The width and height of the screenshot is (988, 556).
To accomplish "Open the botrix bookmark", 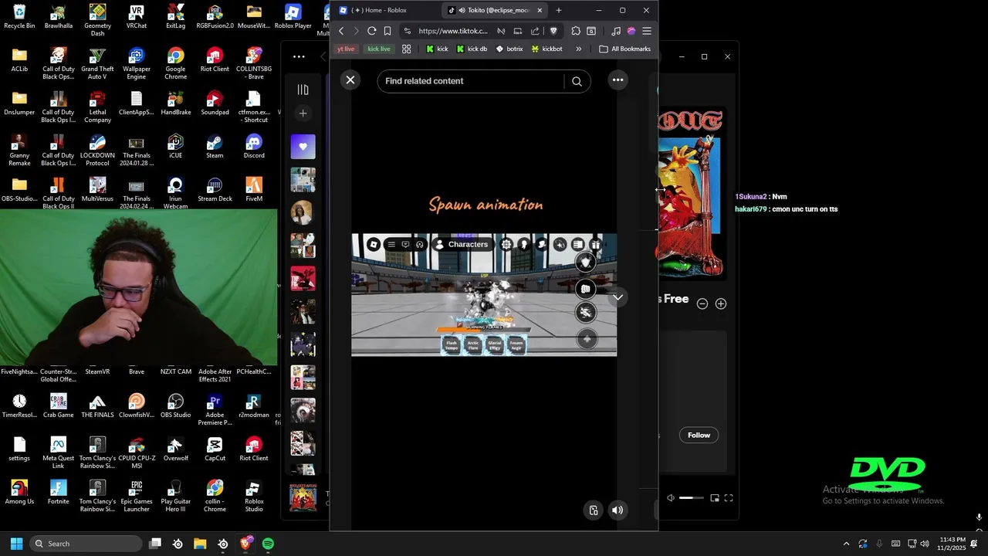I will click(x=509, y=49).
